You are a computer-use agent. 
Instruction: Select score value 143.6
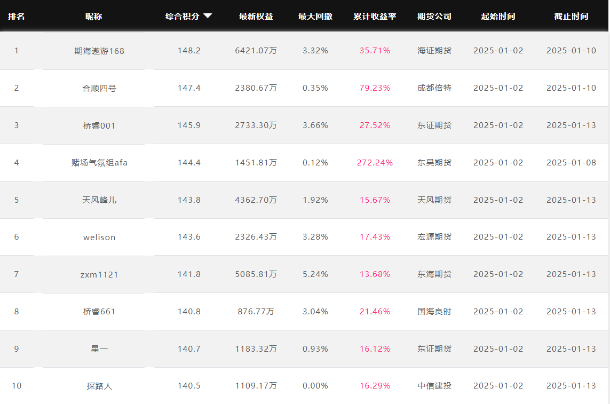189,237
